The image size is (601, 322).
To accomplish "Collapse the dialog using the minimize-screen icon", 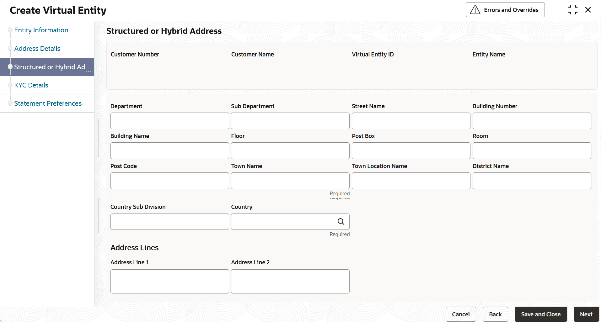I will [573, 10].
